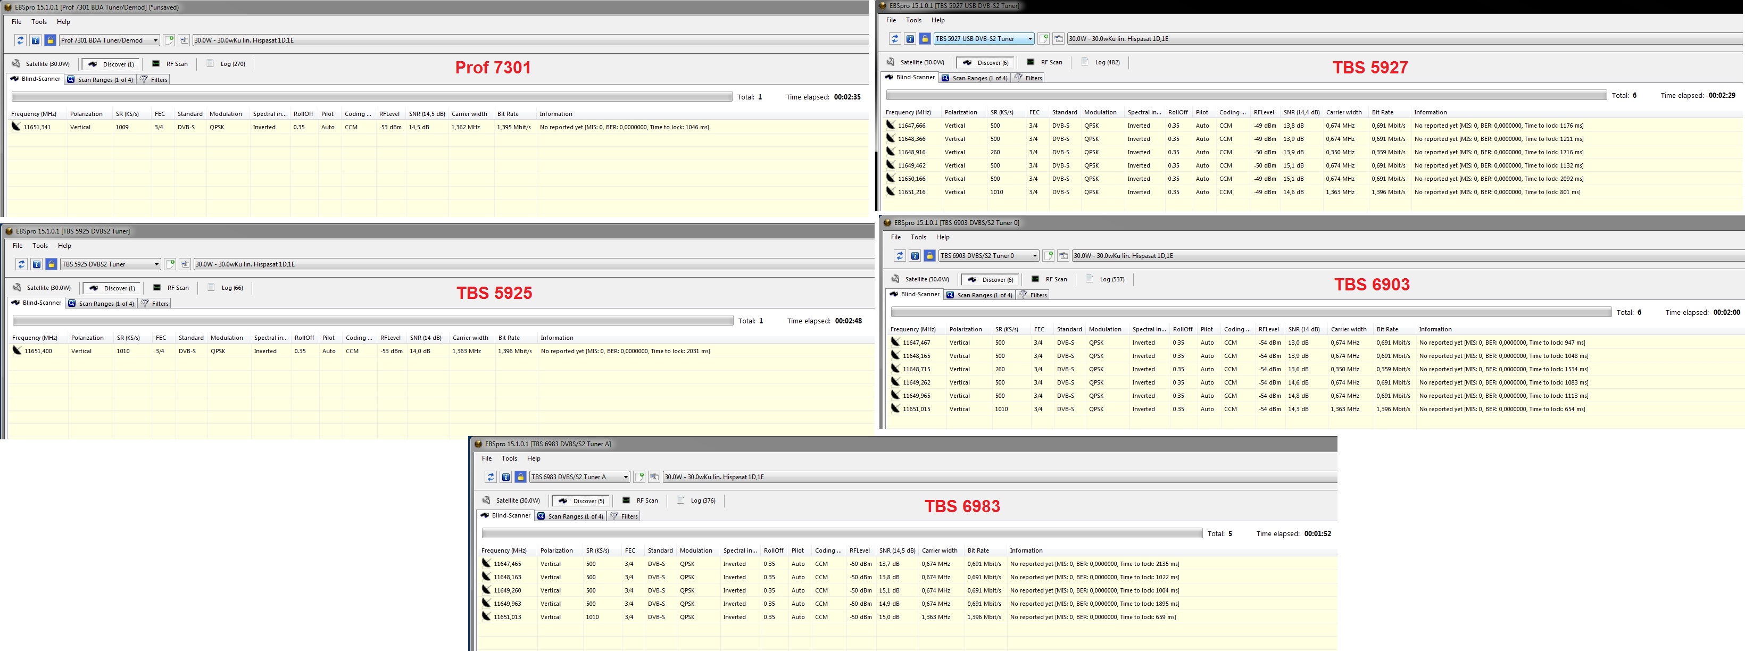The height and width of the screenshot is (651, 1745).
Task: Select row 11648,916 in TBS 5927 results
Action: 1313,153
